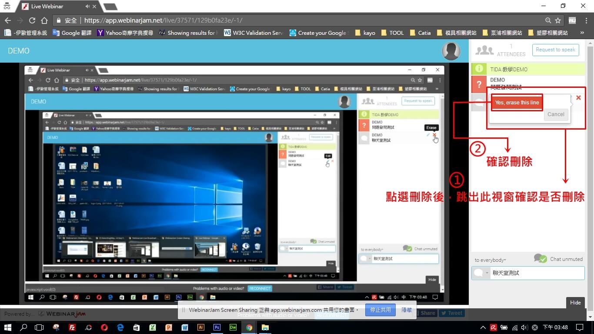594x334 pixels.
Task: Bookmark this page with the star icon
Action: coord(558,20)
